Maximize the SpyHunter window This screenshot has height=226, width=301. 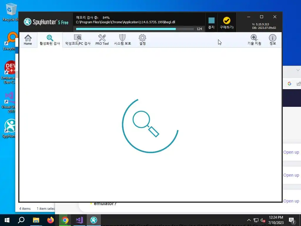click(261, 17)
